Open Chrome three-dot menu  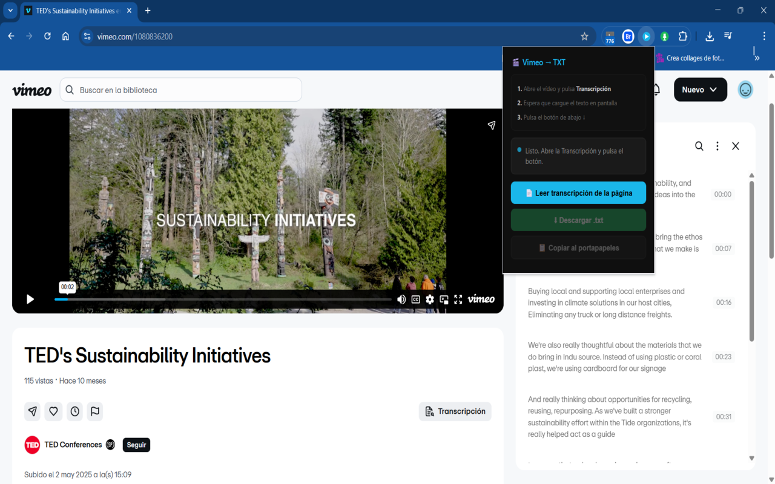pos(764,36)
